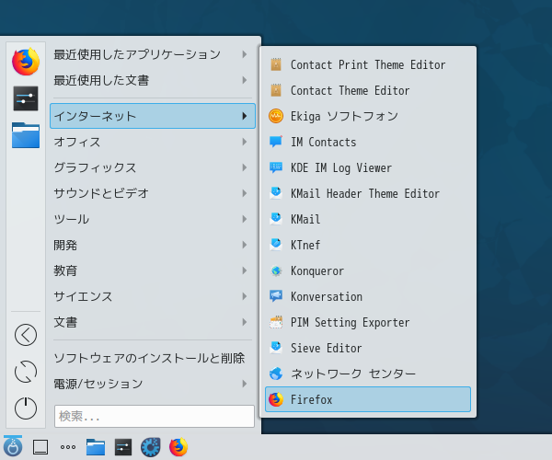Launch Firefox from the taskbar icon
Viewport: 552px width, 460px height.
pos(178,447)
